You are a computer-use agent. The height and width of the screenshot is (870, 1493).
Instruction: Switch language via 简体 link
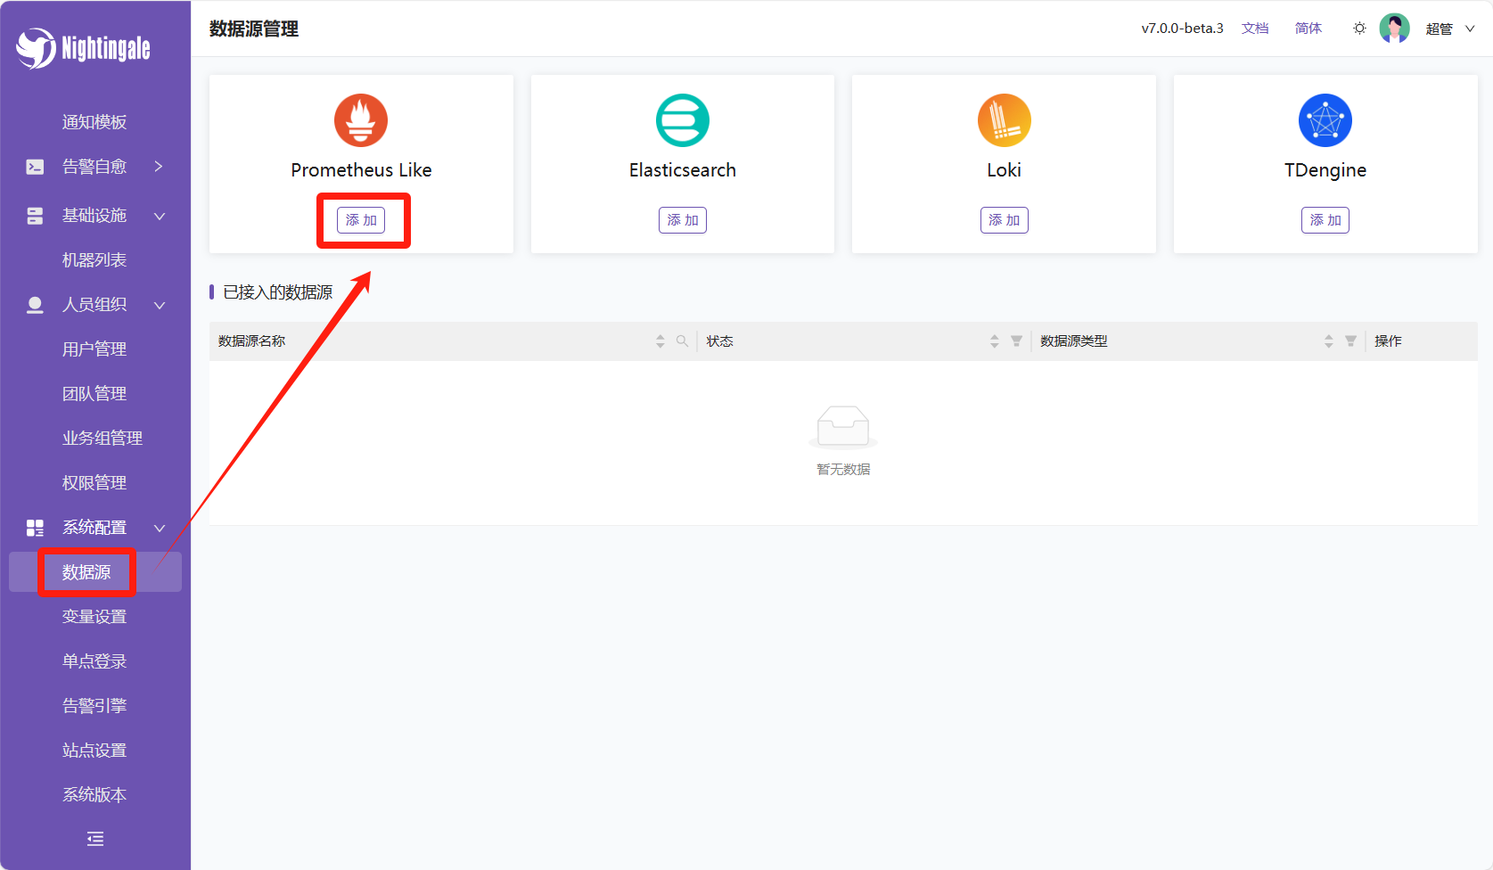tap(1308, 29)
